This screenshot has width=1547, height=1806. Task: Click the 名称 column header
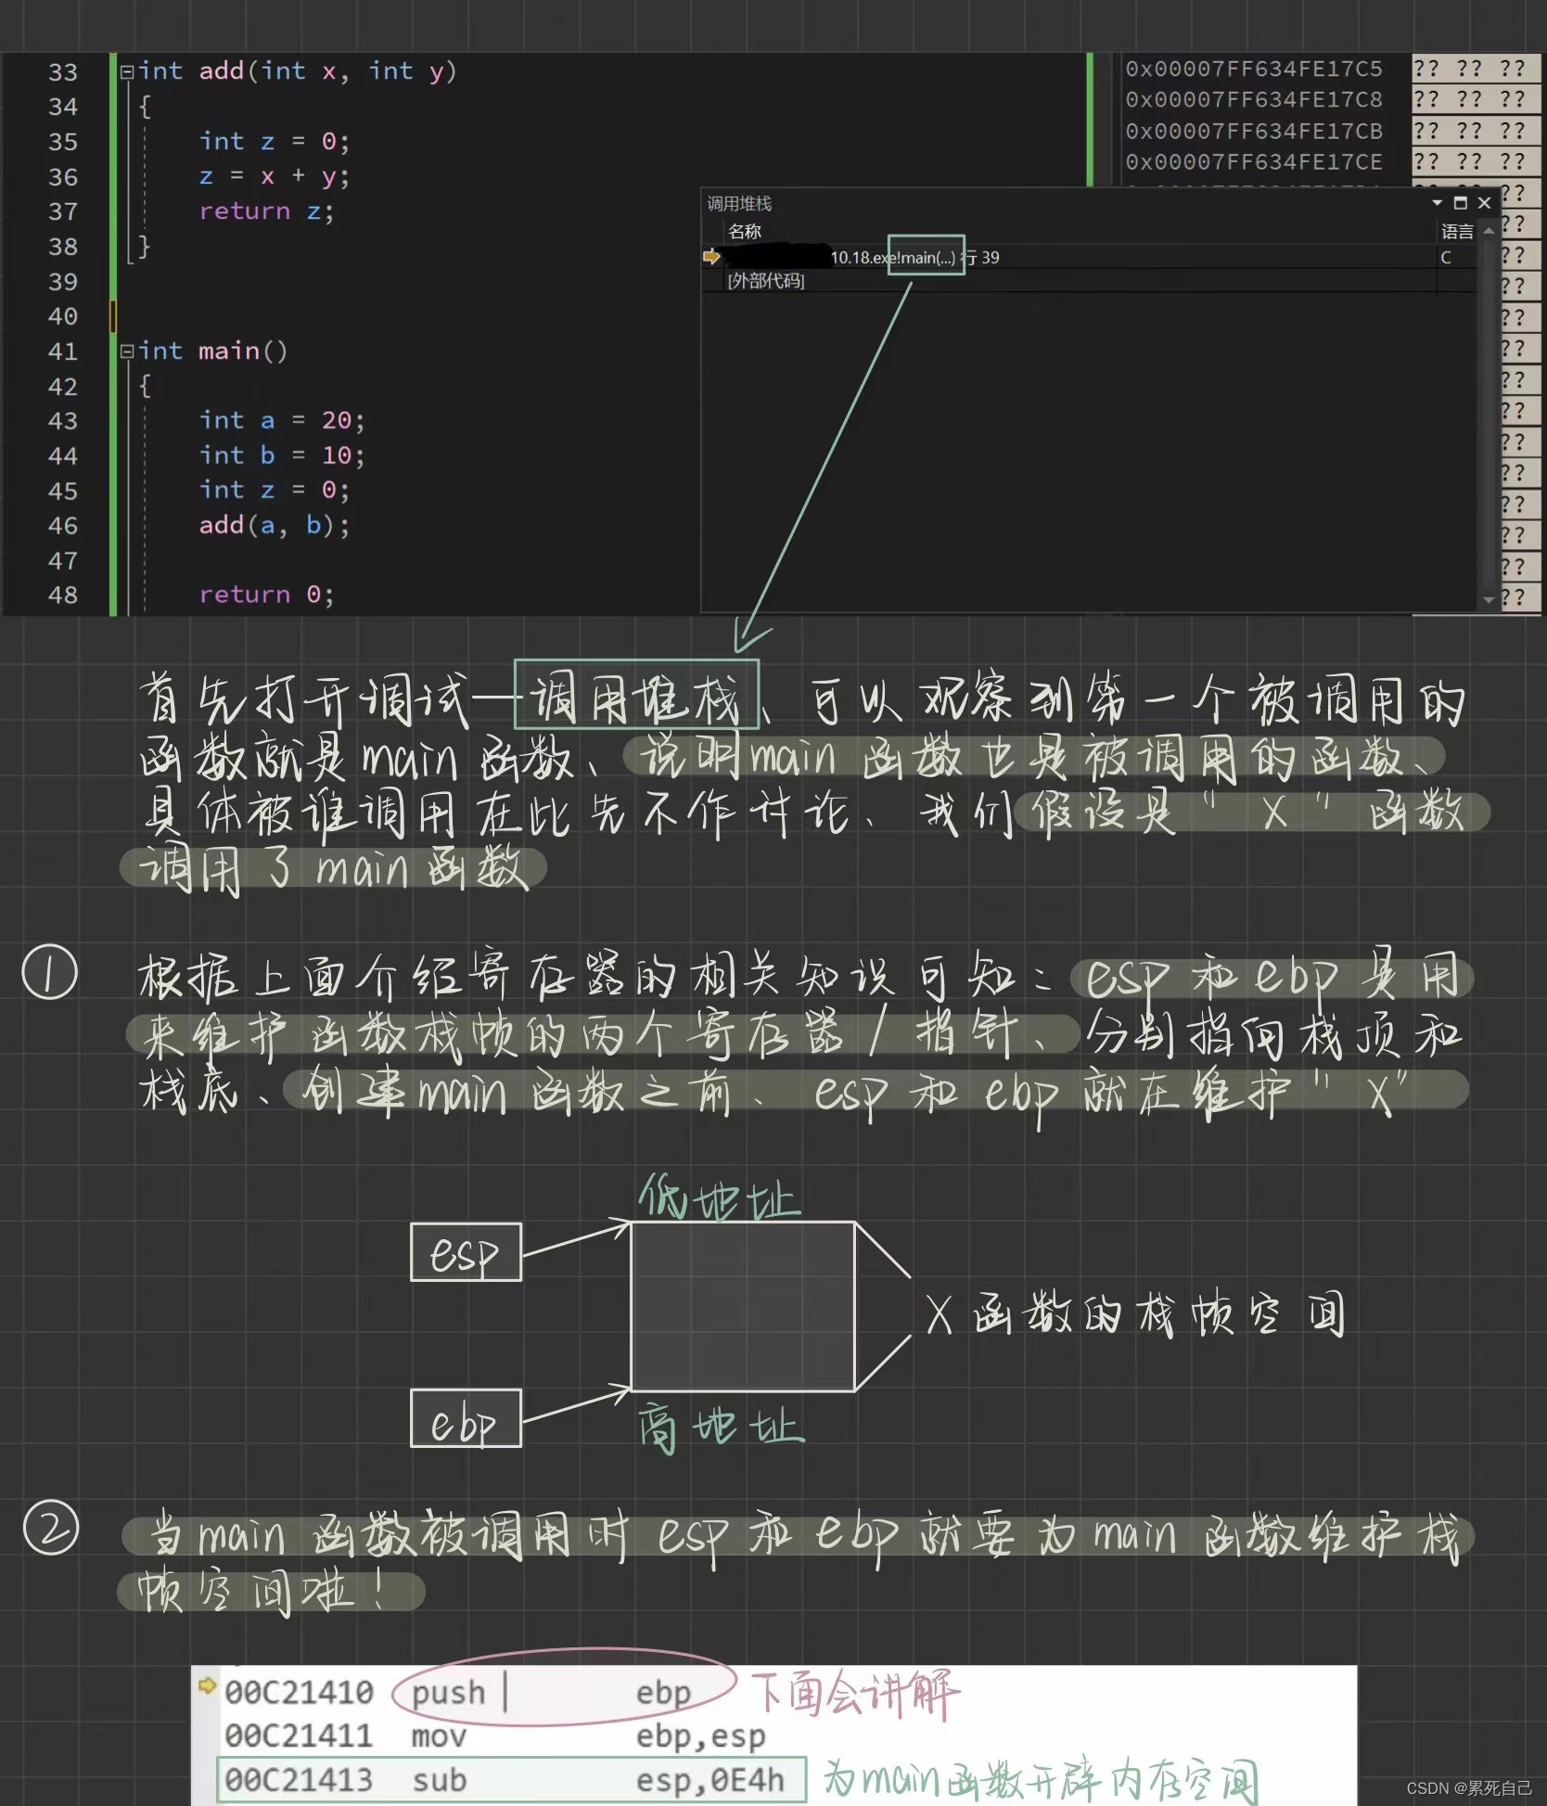[x=745, y=231]
